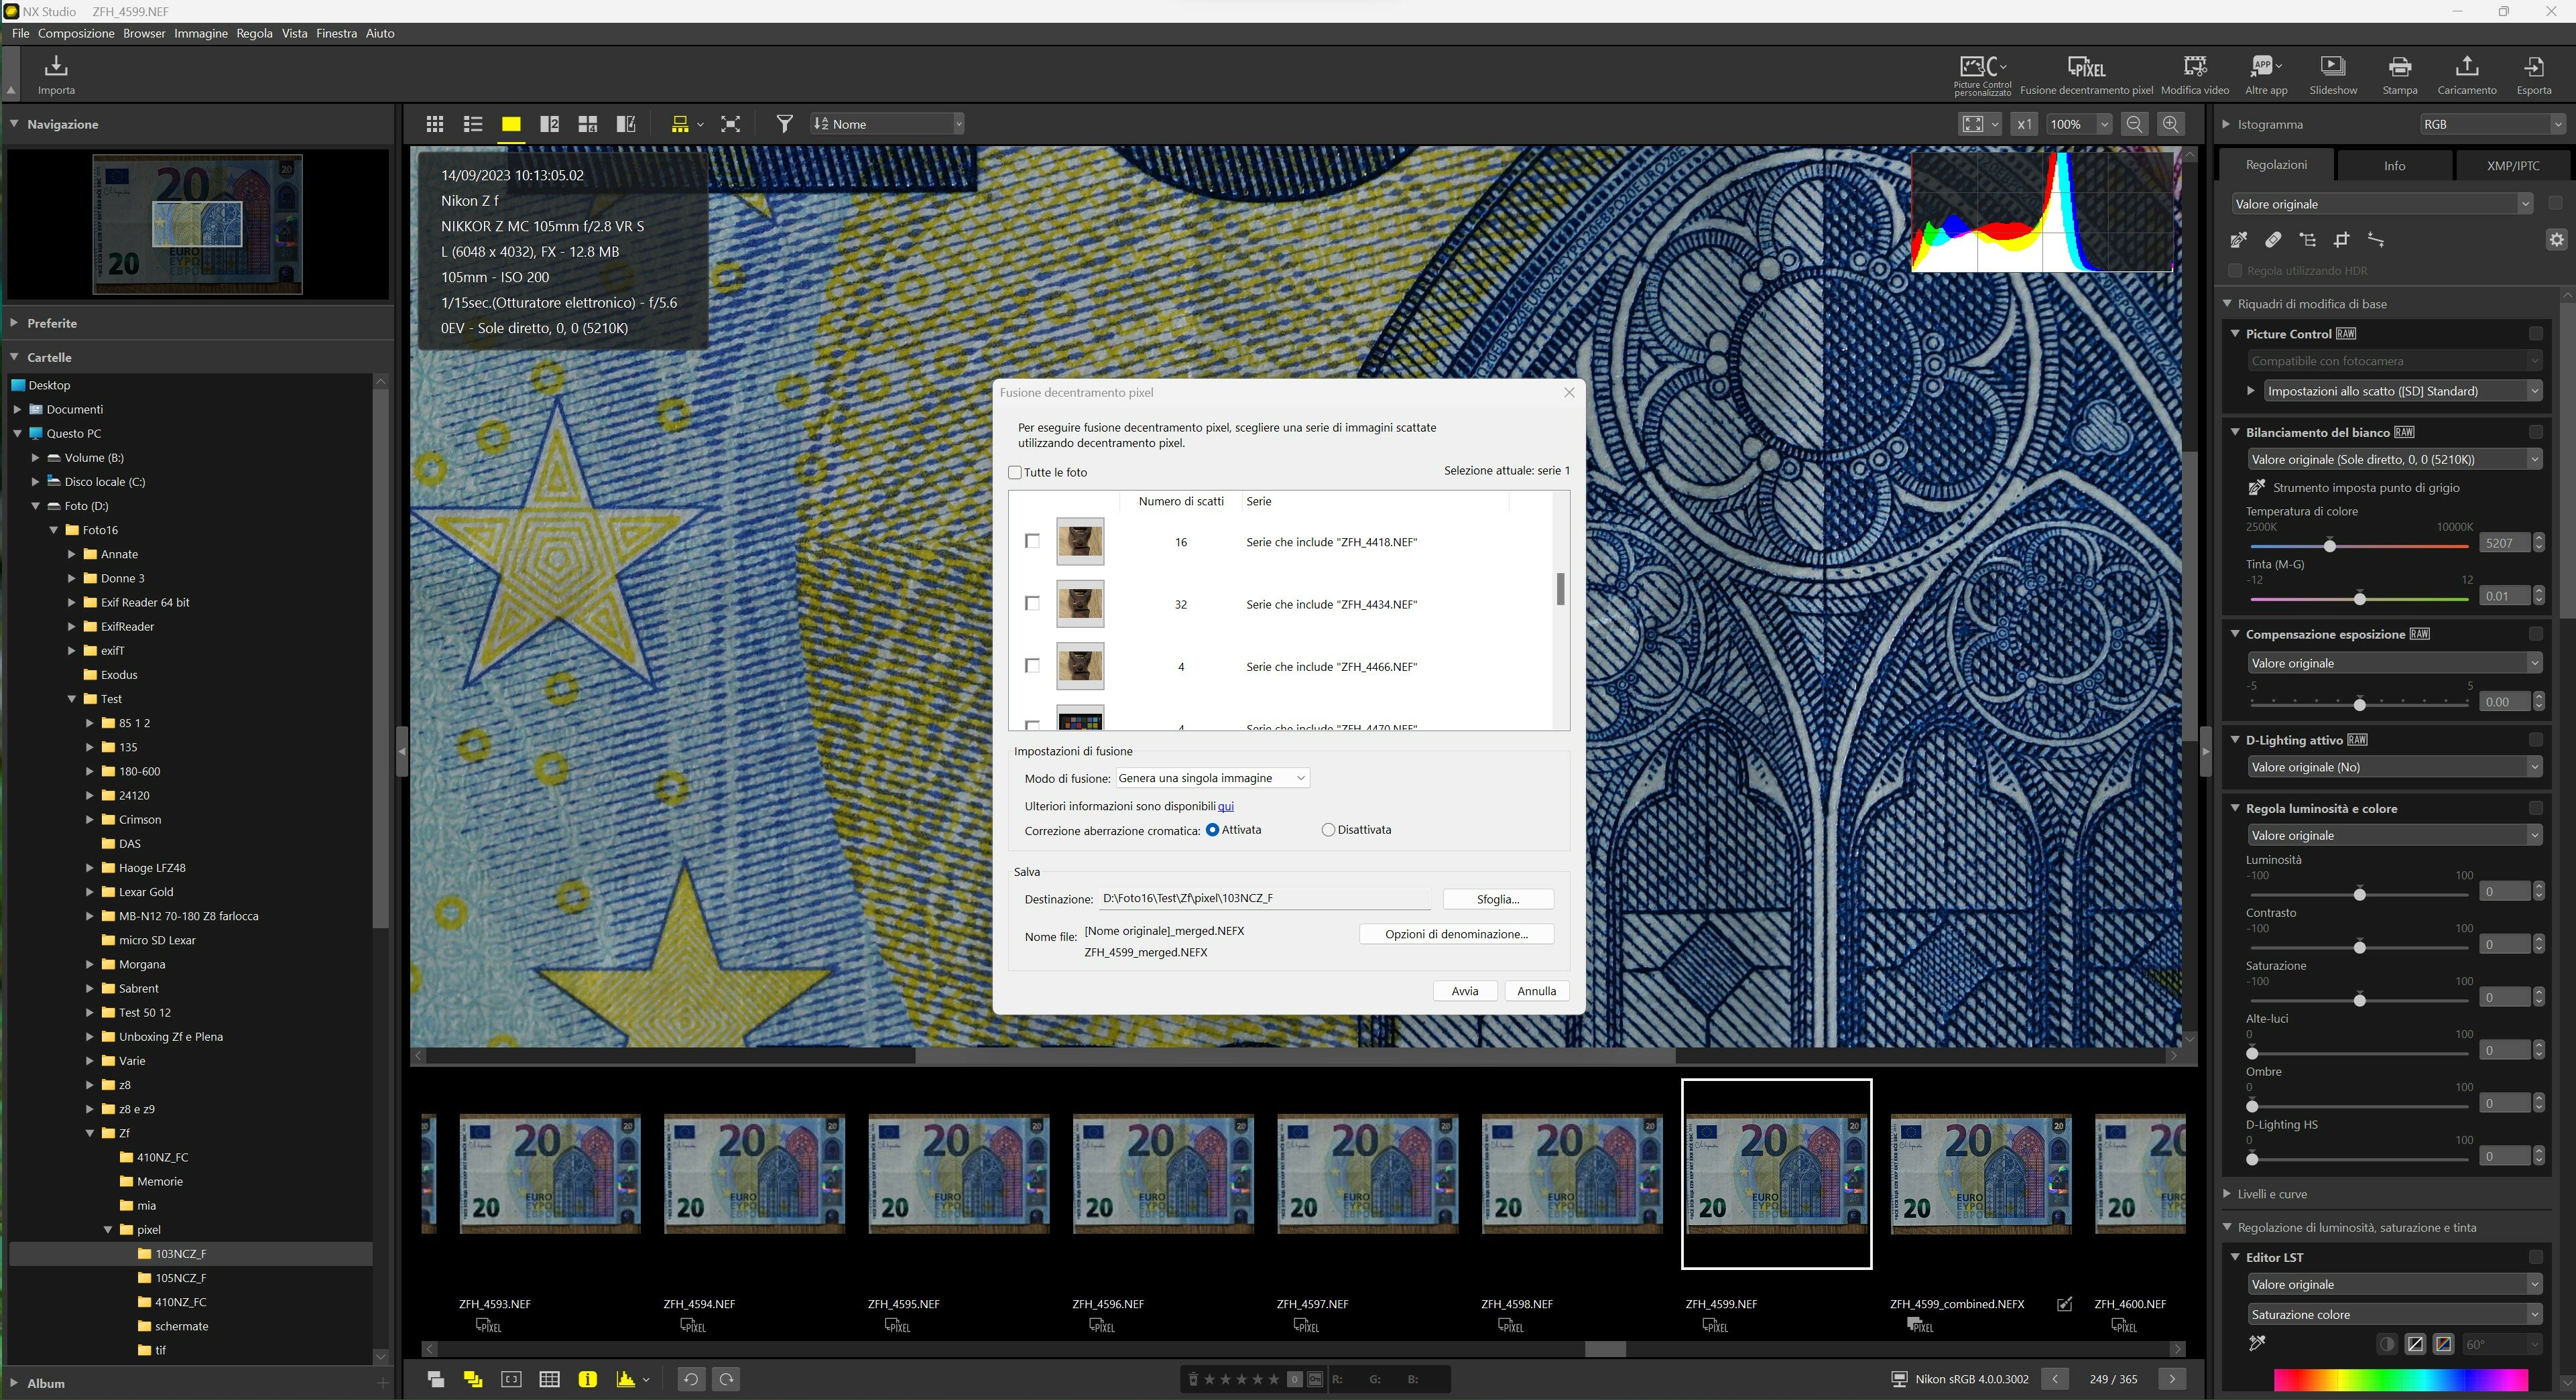Viewport: 2576px width, 1400px height.
Task: Expand the Morgana folder
Action: click(x=90, y=964)
